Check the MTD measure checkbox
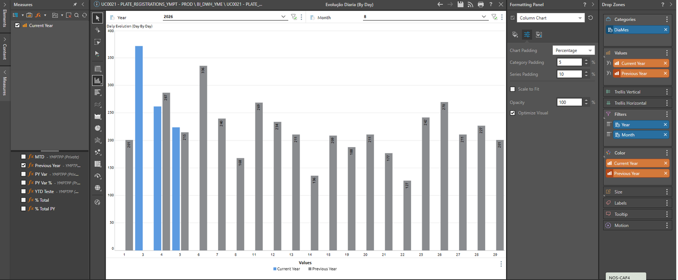Screen dimensions: 678x280 [23, 157]
